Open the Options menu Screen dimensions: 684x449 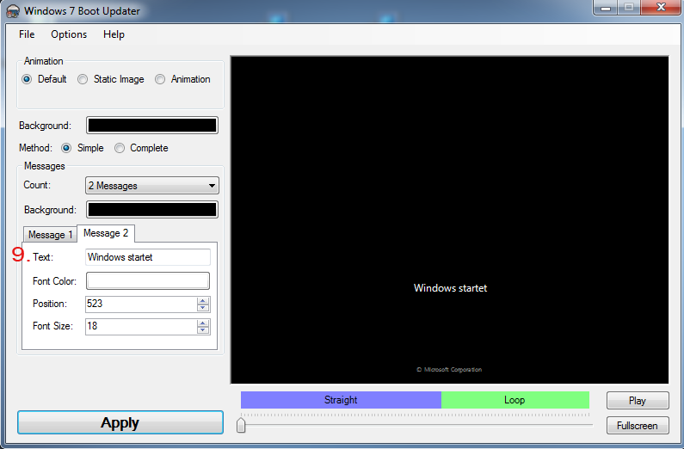point(69,34)
